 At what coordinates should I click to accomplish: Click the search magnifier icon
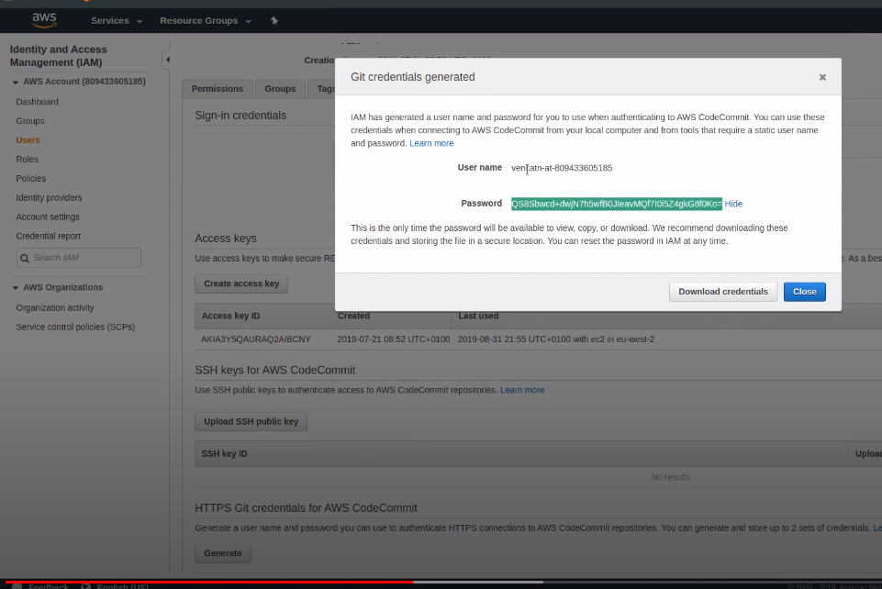tap(25, 259)
